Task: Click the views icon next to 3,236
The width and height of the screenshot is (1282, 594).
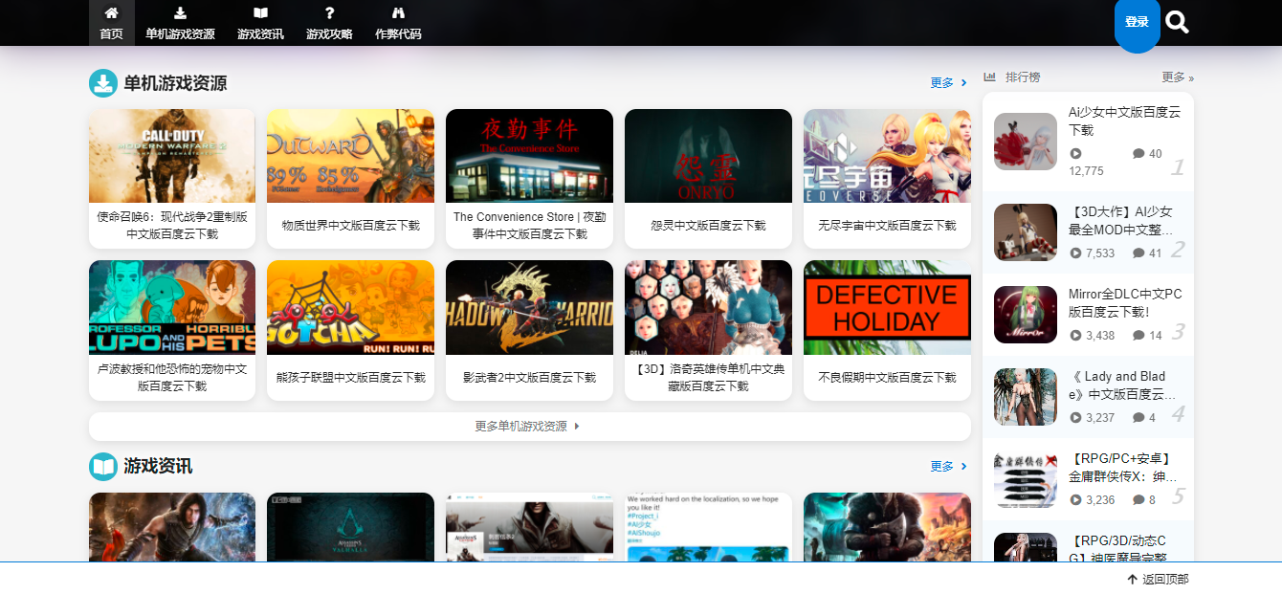Action: [1075, 500]
